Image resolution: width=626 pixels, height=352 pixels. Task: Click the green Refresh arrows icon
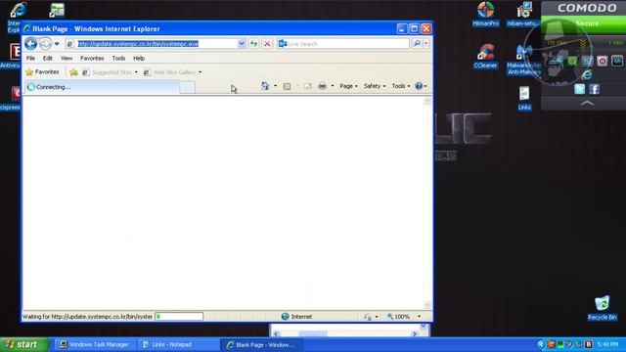point(254,44)
